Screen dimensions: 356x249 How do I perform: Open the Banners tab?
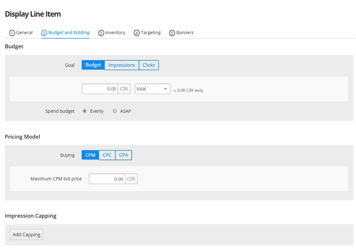click(x=181, y=33)
